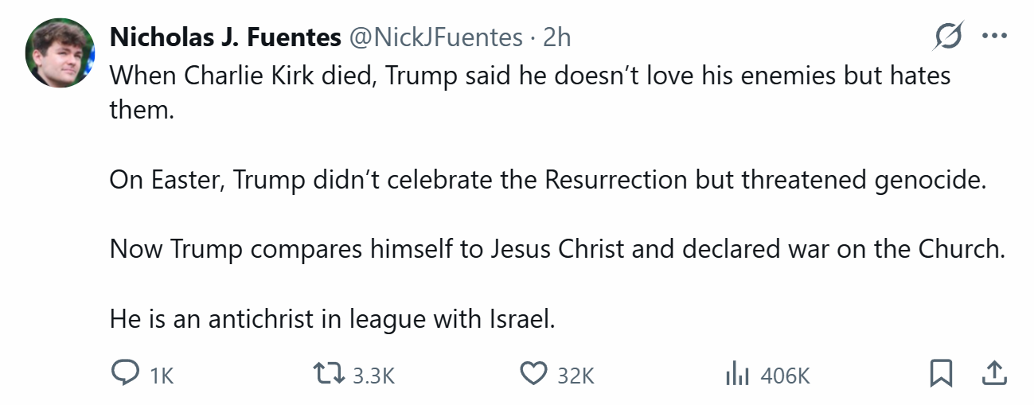Click the 406K views count
Viewport: 1034px width, 405px height.
point(785,376)
